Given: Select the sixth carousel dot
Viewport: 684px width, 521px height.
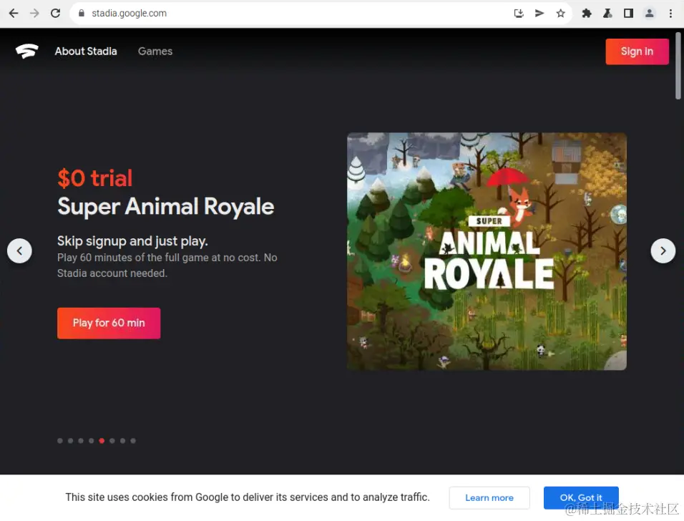Looking at the screenshot, I should (x=112, y=441).
